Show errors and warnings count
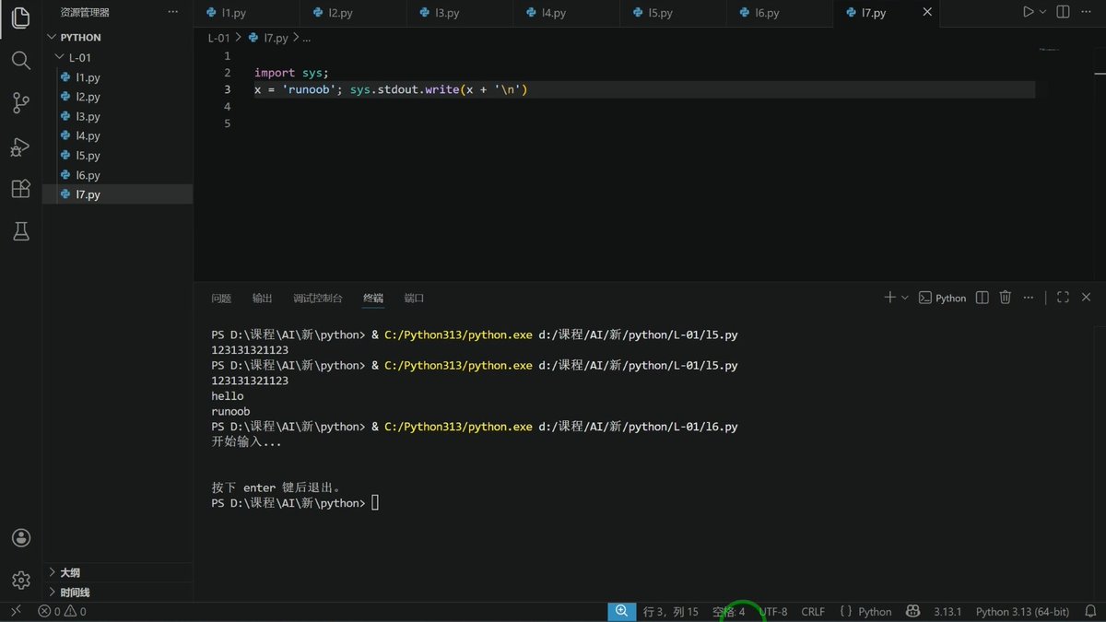Viewport: 1106px width, 622px height. (x=62, y=612)
